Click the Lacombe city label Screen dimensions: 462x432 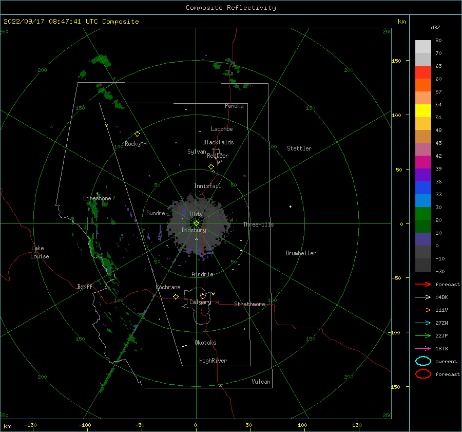click(222, 129)
